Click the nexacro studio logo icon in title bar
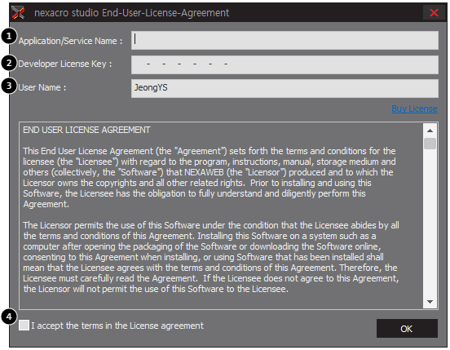Image resolution: width=450 pixels, height=350 pixels. pyautogui.click(x=18, y=12)
